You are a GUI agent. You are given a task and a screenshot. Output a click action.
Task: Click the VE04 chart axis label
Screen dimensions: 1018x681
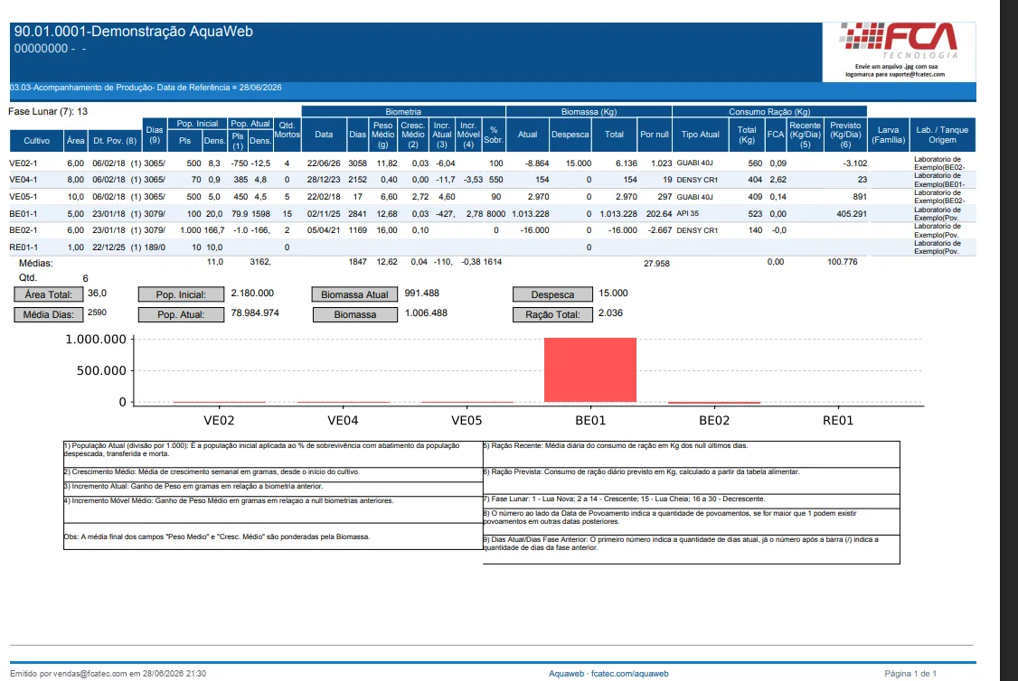point(343,420)
